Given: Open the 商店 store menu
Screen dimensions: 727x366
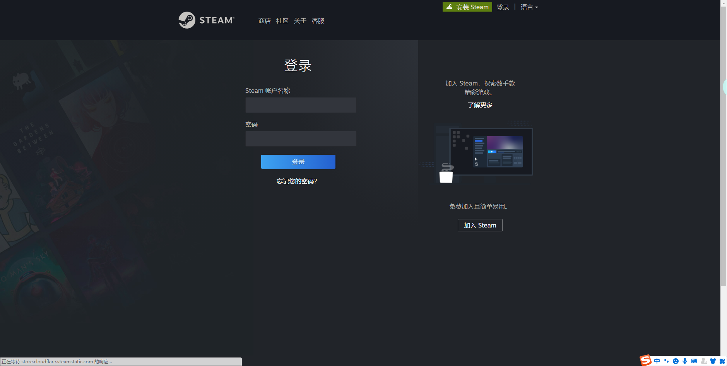Looking at the screenshot, I should (264, 21).
